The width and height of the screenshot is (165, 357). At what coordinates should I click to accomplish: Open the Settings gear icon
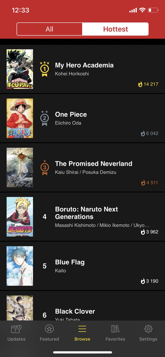pos(148,329)
